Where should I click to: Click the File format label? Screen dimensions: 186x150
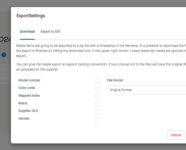115,80
